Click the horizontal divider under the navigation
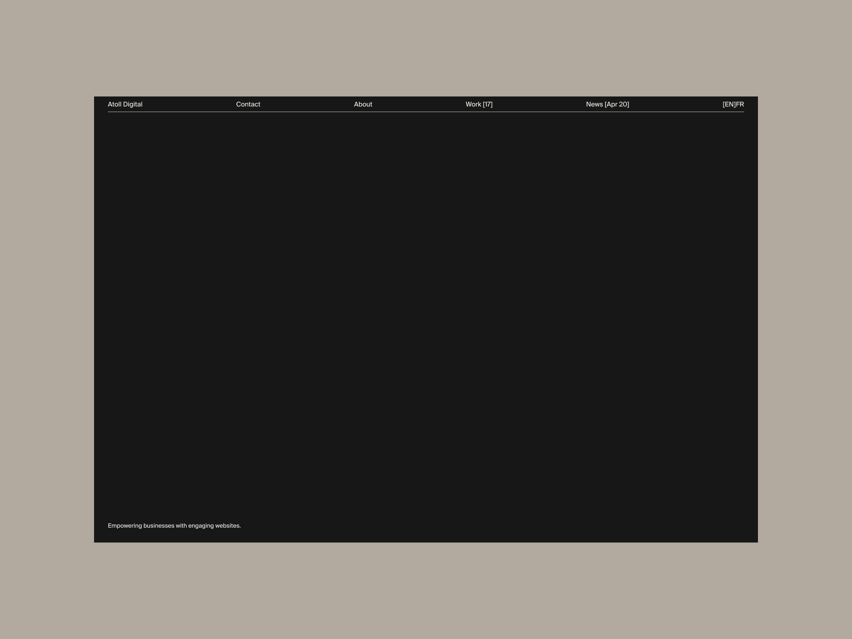 pyautogui.click(x=426, y=112)
